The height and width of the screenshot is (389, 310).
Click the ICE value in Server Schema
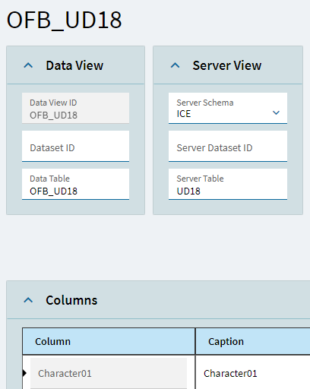pos(184,114)
